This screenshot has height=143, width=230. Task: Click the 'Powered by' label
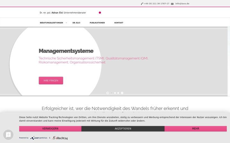coord(24,138)
